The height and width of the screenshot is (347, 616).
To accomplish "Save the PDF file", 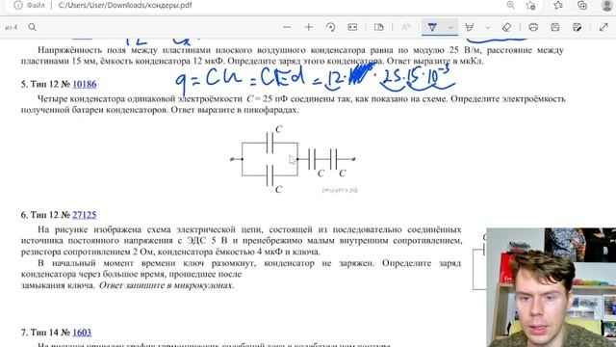I will [554, 27].
